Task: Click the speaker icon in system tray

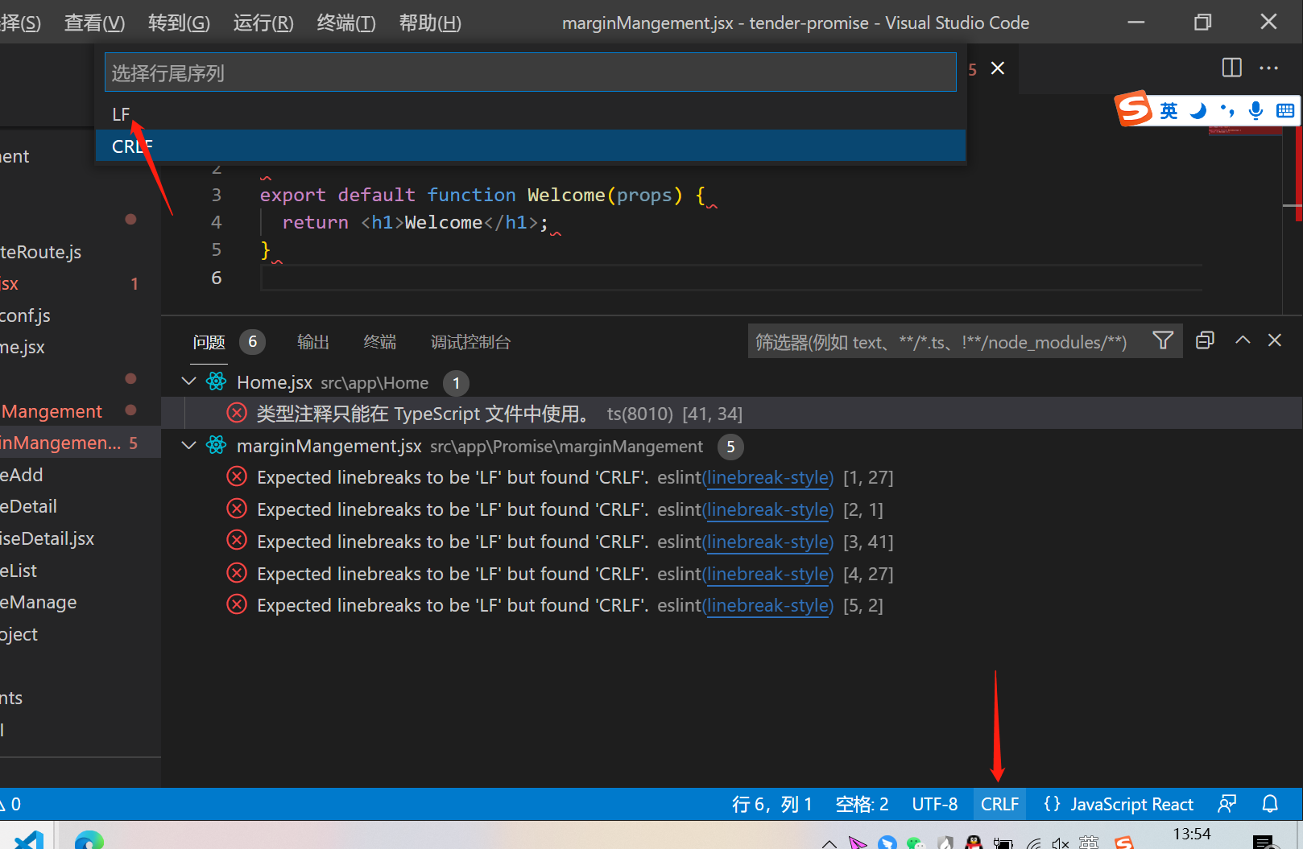Action: click(x=1060, y=842)
